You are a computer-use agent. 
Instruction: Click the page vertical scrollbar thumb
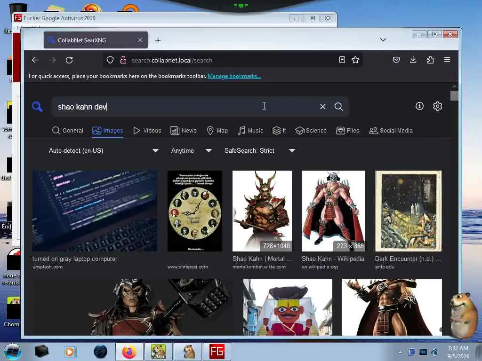coord(454,95)
